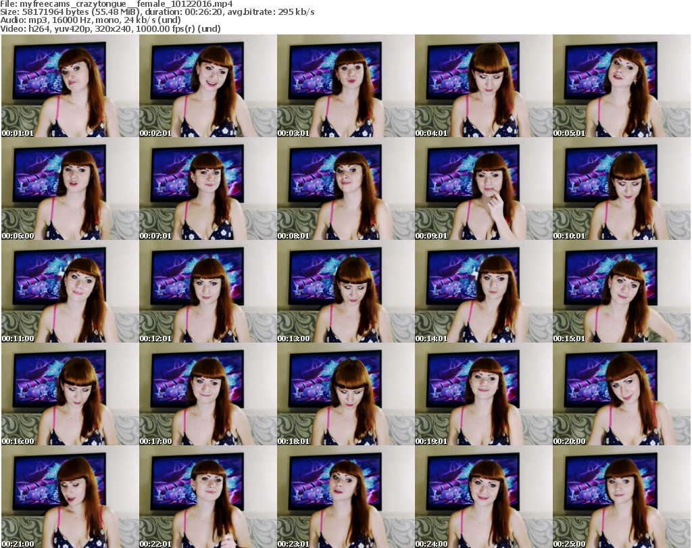Open the thumbnail stamped 00:06:00

pyautogui.click(x=70, y=189)
